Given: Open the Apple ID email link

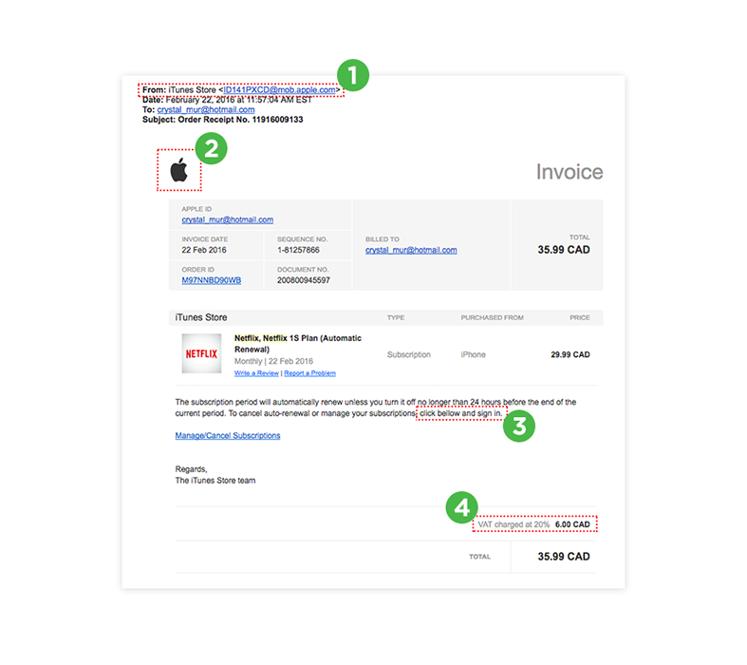Looking at the screenshot, I should [227, 219].
